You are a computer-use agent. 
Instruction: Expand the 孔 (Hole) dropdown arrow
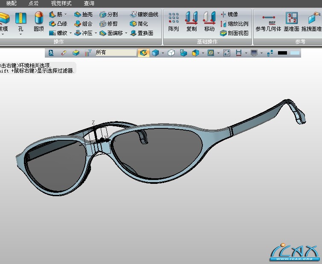20,34
